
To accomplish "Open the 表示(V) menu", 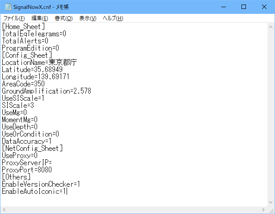I will tap(88, 18).
